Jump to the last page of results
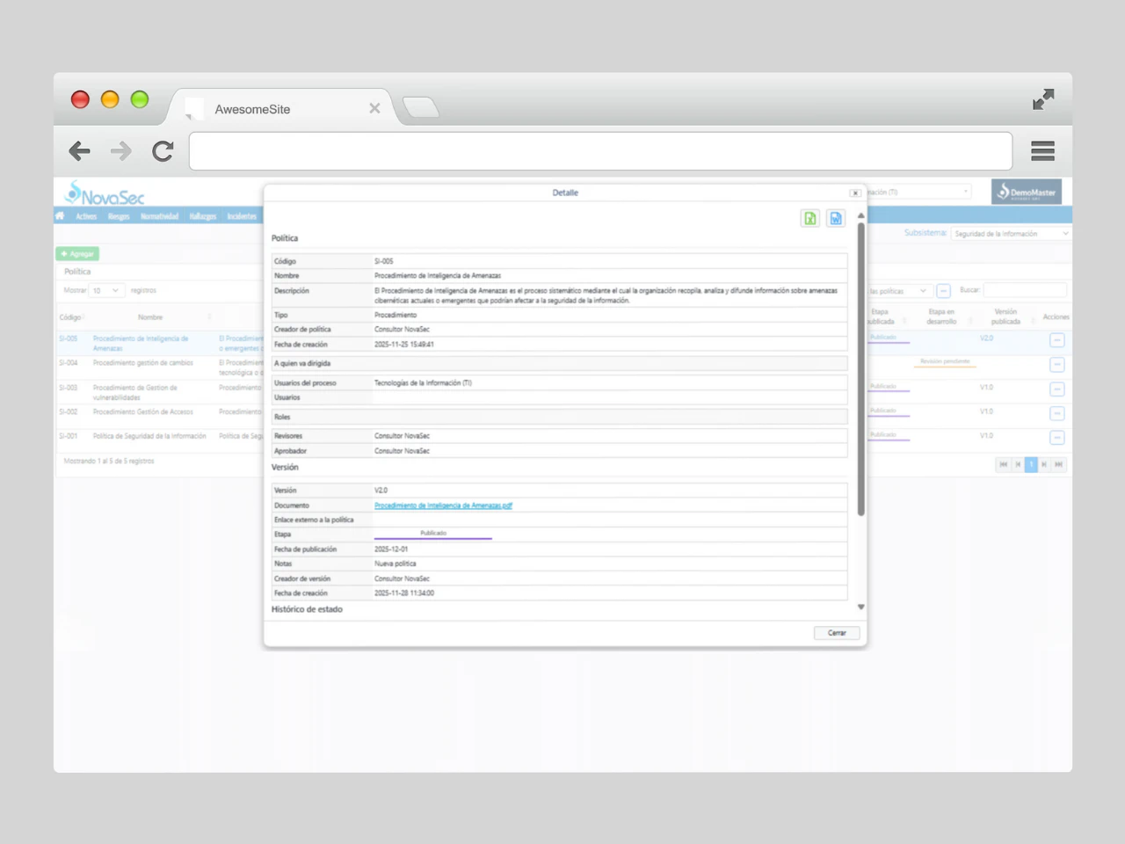The width and height of the screenshot is (1125, 844). [1059, 464]
